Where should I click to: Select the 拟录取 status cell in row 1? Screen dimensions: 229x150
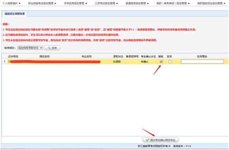coord(117,61)
